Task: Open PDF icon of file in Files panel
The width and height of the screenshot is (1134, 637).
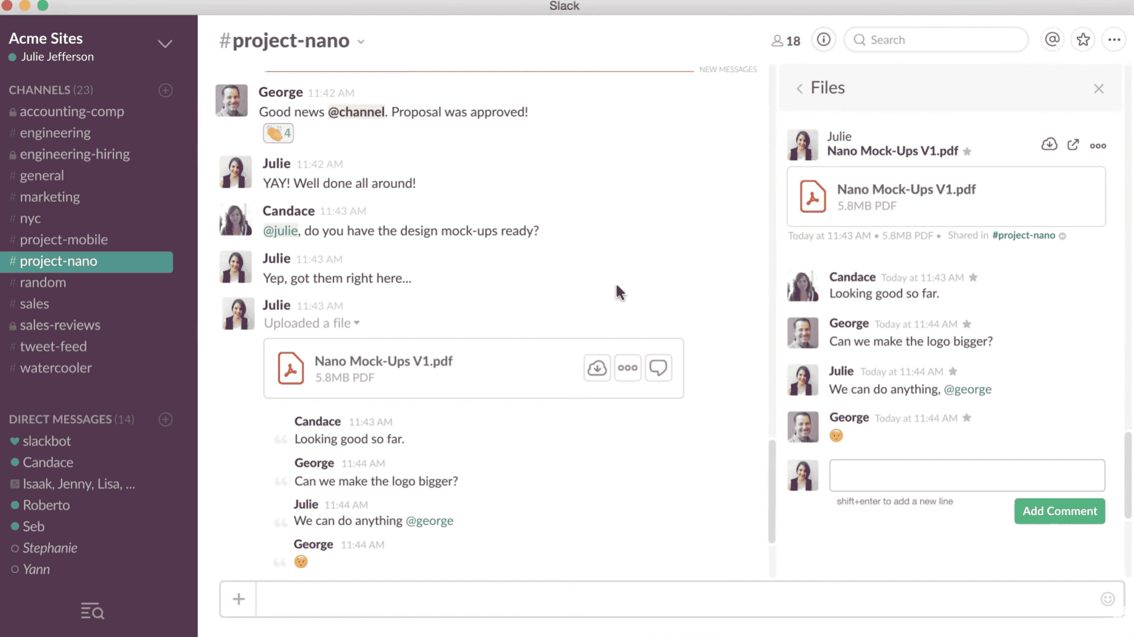Action: click(813, 197)
